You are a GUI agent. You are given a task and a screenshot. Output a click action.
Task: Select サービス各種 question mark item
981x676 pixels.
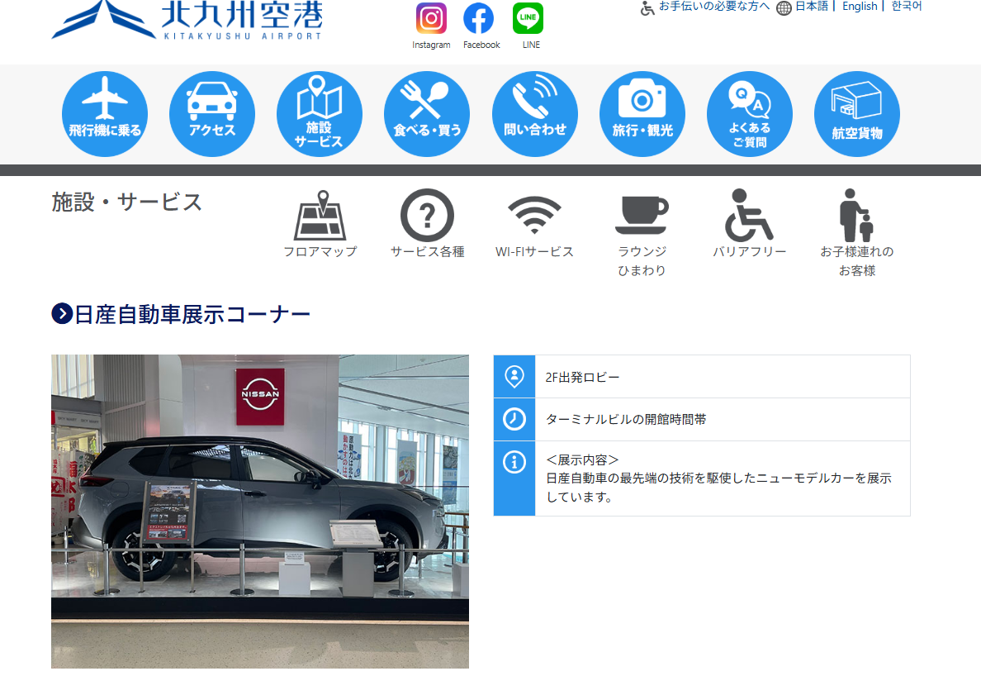pyautogui.click(x=427, y=224)
